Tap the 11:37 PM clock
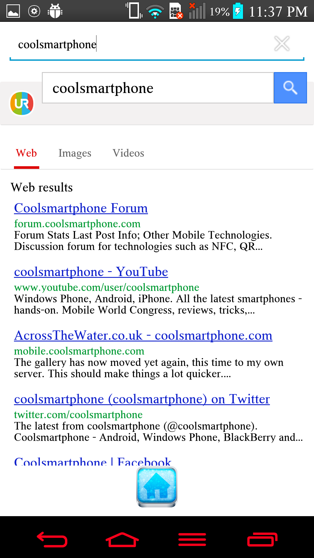 click(x=278, y=12)
